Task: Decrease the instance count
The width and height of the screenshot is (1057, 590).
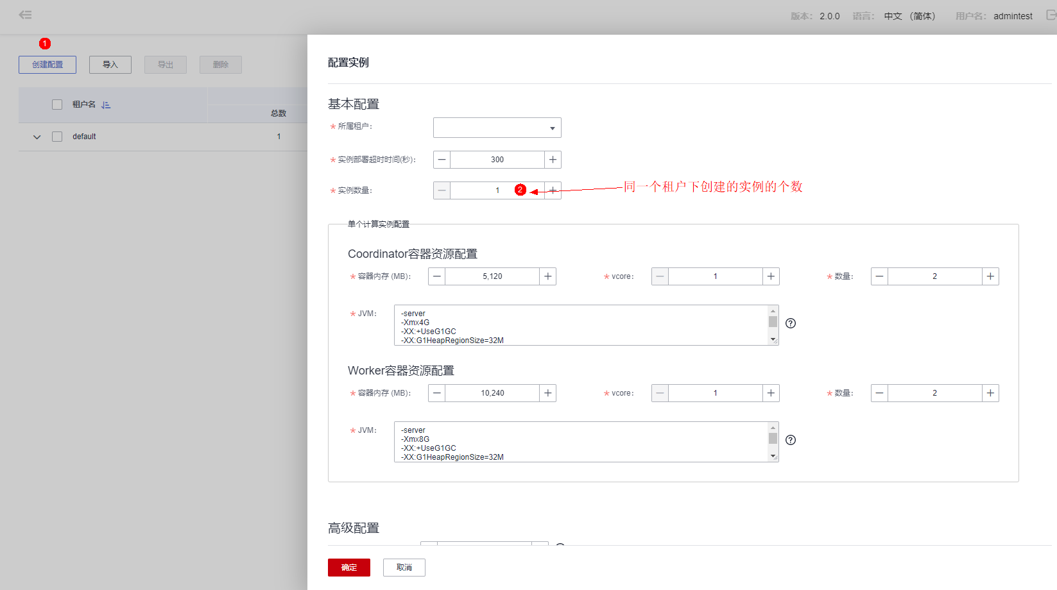Action: (442, 190)
